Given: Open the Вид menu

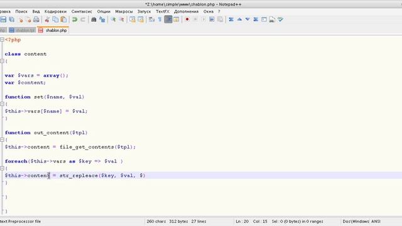Looking at the screenshot, I should 36,11.
